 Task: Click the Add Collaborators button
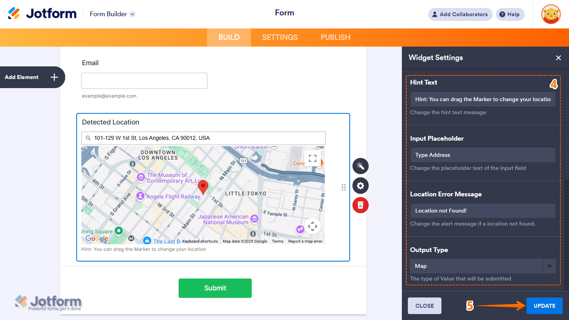[x=460, y=14]
